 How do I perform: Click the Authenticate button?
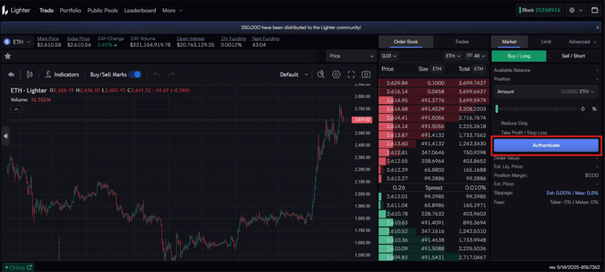coord(546,145)
